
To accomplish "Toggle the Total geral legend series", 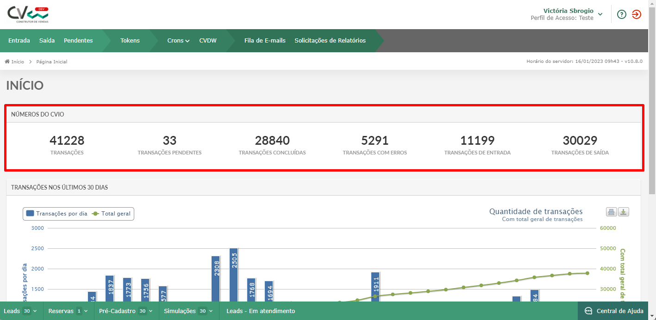I will pyautogui.click(x=112, y=214).
